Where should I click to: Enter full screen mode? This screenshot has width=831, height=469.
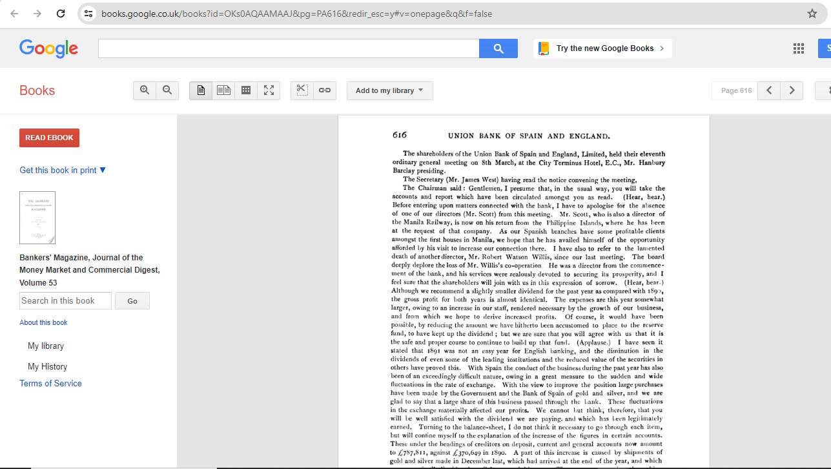point(269,90)
